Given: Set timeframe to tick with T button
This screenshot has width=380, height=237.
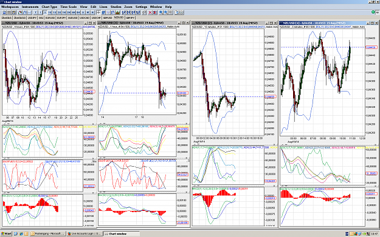Looking at the screenshot, I should pos(35,12).
